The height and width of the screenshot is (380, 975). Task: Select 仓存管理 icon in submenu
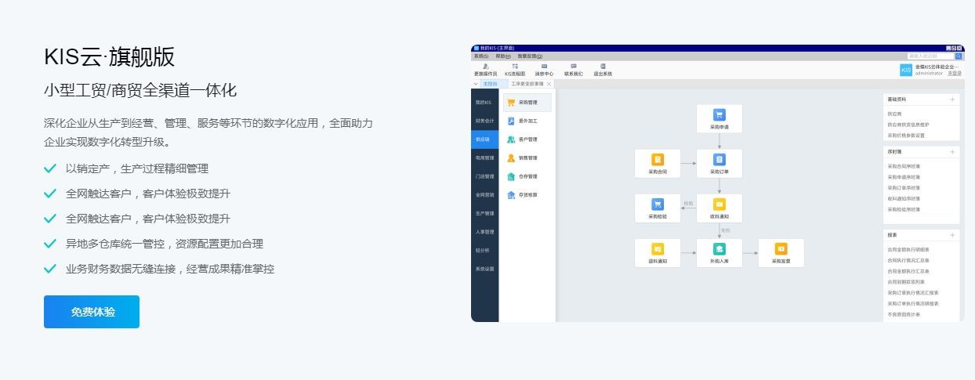511,176
